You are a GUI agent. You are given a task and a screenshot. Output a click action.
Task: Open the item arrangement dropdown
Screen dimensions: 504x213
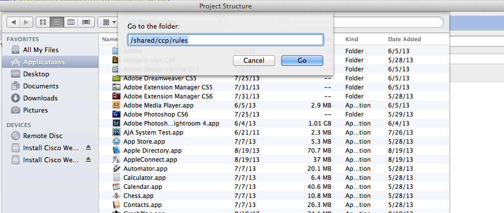pos(109,22)
